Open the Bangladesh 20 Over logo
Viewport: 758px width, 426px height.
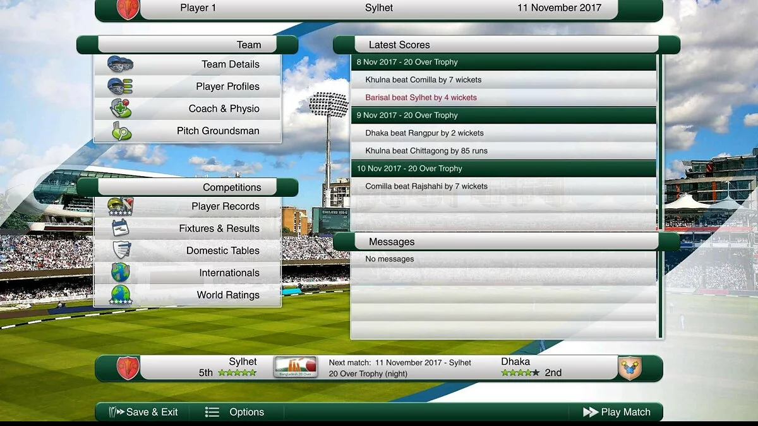pos(294,367)
